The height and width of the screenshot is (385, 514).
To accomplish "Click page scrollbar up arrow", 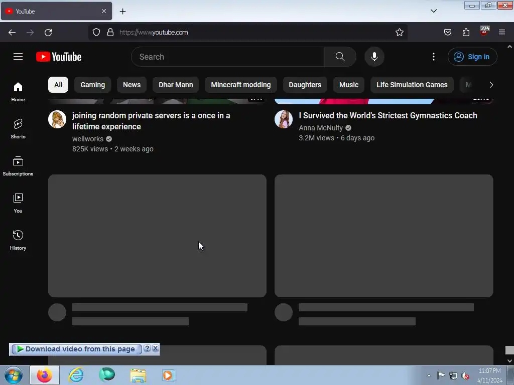I will [509, 47].
